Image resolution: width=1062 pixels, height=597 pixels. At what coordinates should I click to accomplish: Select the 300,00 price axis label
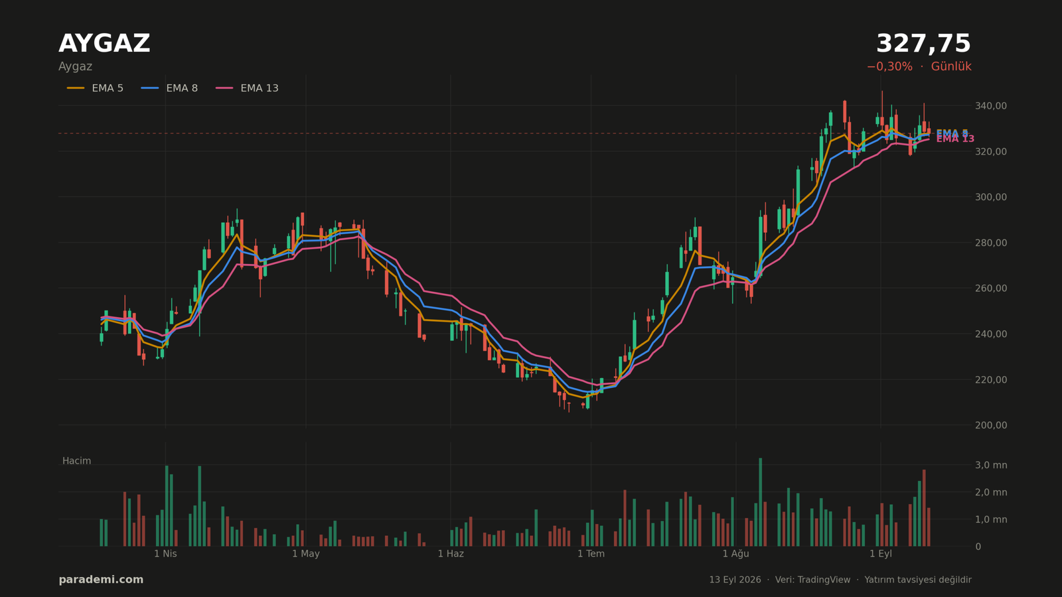990,197
